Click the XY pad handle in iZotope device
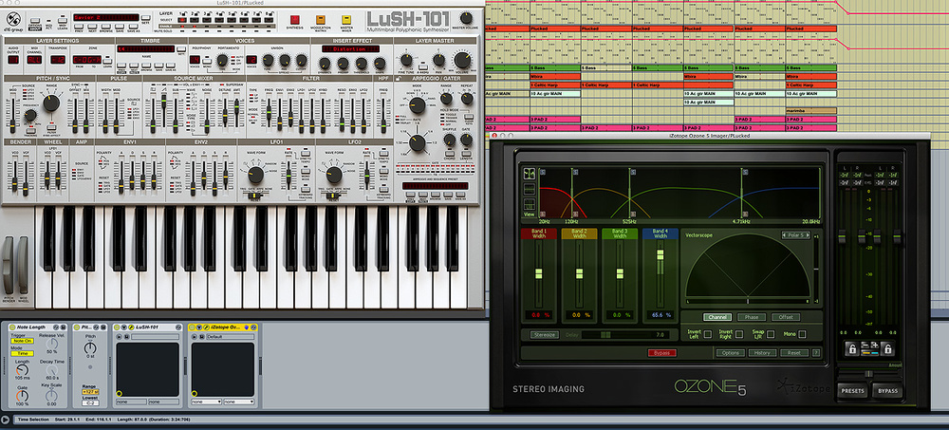The height and width of the screenshot is (430, 949). pyautogui.click(x=195, y=394)
